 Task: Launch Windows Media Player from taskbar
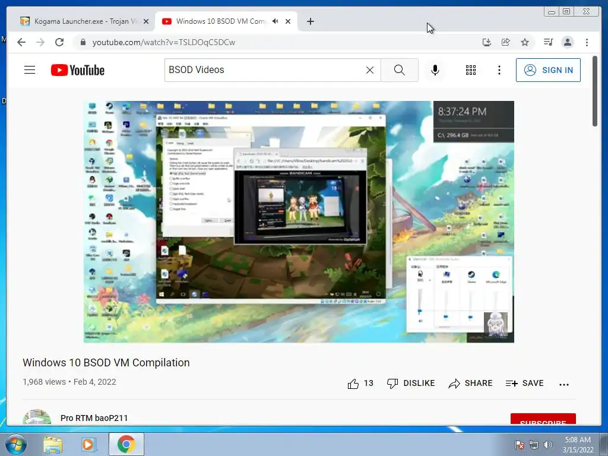88,444
